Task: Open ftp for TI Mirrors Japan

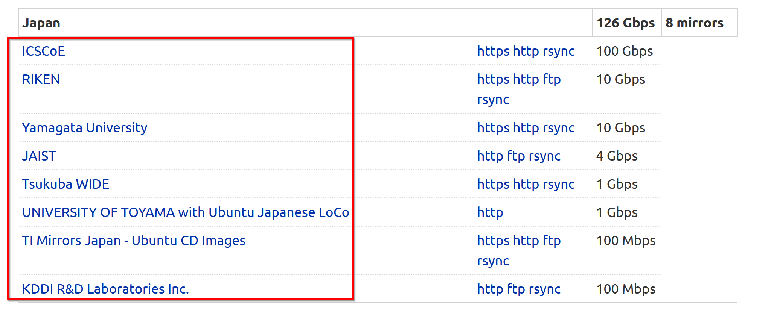Action: pyautogui.click(x=552, y=241)
